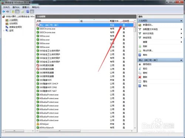The image size is (185, 138).
Task: Click the 导出列表 export icon in actions pane
Action: tap(140, 51)
